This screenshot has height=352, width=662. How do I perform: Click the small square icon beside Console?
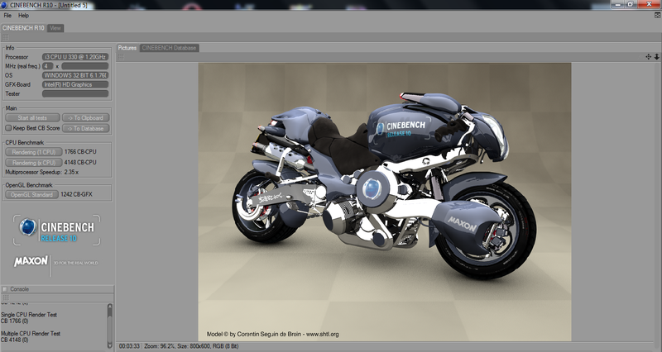5,289
